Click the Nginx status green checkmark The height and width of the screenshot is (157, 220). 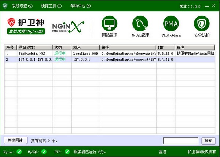[x=19, y=152]
